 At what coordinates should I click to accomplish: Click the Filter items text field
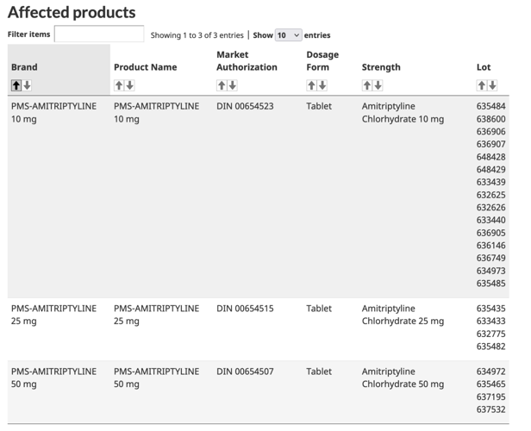[x=99, y=34]
